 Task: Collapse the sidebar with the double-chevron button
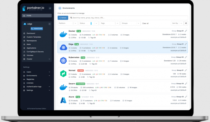50,8
